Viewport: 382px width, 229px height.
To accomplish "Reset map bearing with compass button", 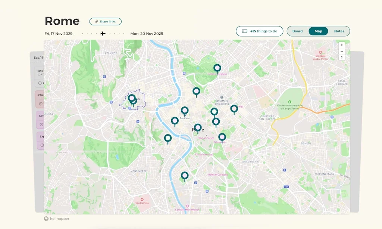I will click(342, 57).
